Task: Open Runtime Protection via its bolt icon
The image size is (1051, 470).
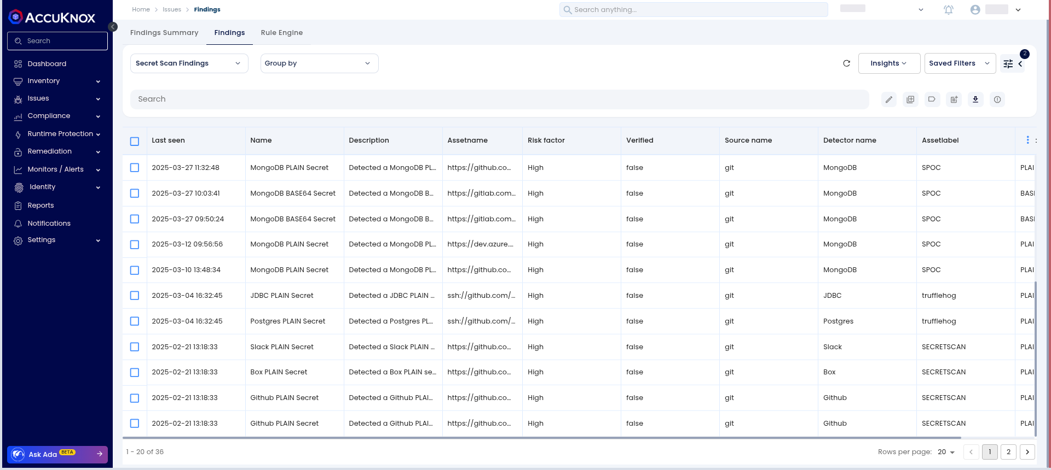Action: pos(18,134)
